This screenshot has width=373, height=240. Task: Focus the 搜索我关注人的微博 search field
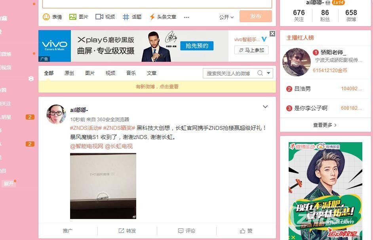coord(229,73)
